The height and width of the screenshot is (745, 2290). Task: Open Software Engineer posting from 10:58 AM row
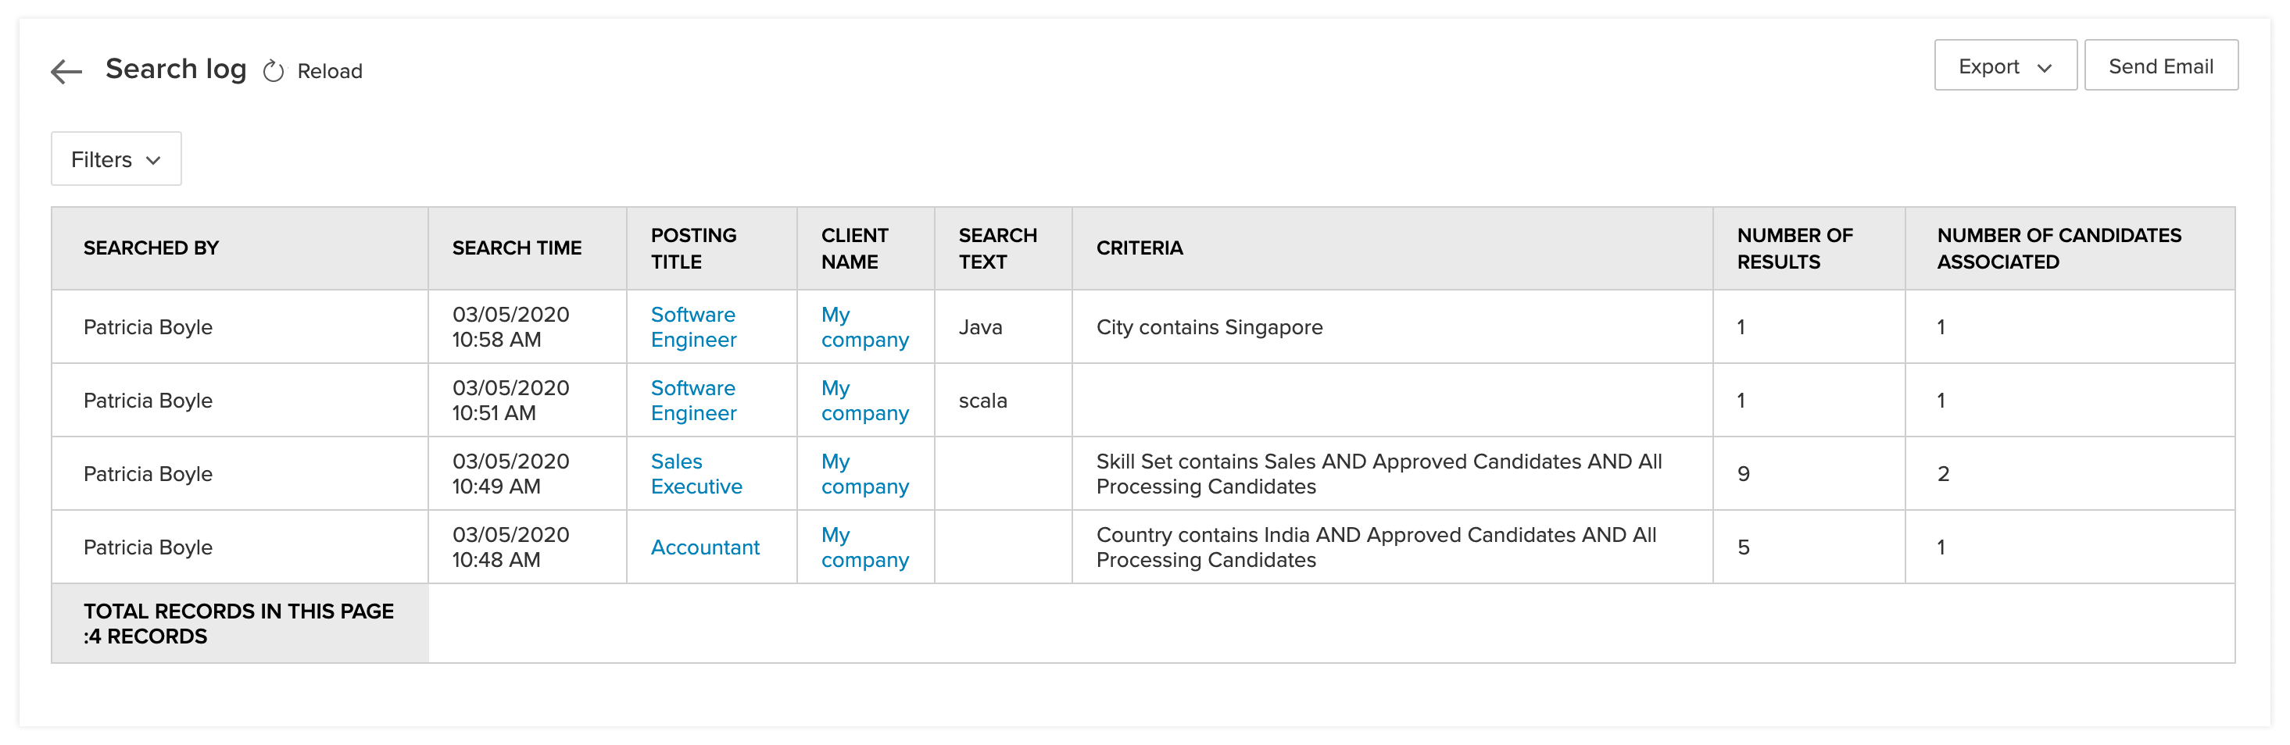(693, 326)
